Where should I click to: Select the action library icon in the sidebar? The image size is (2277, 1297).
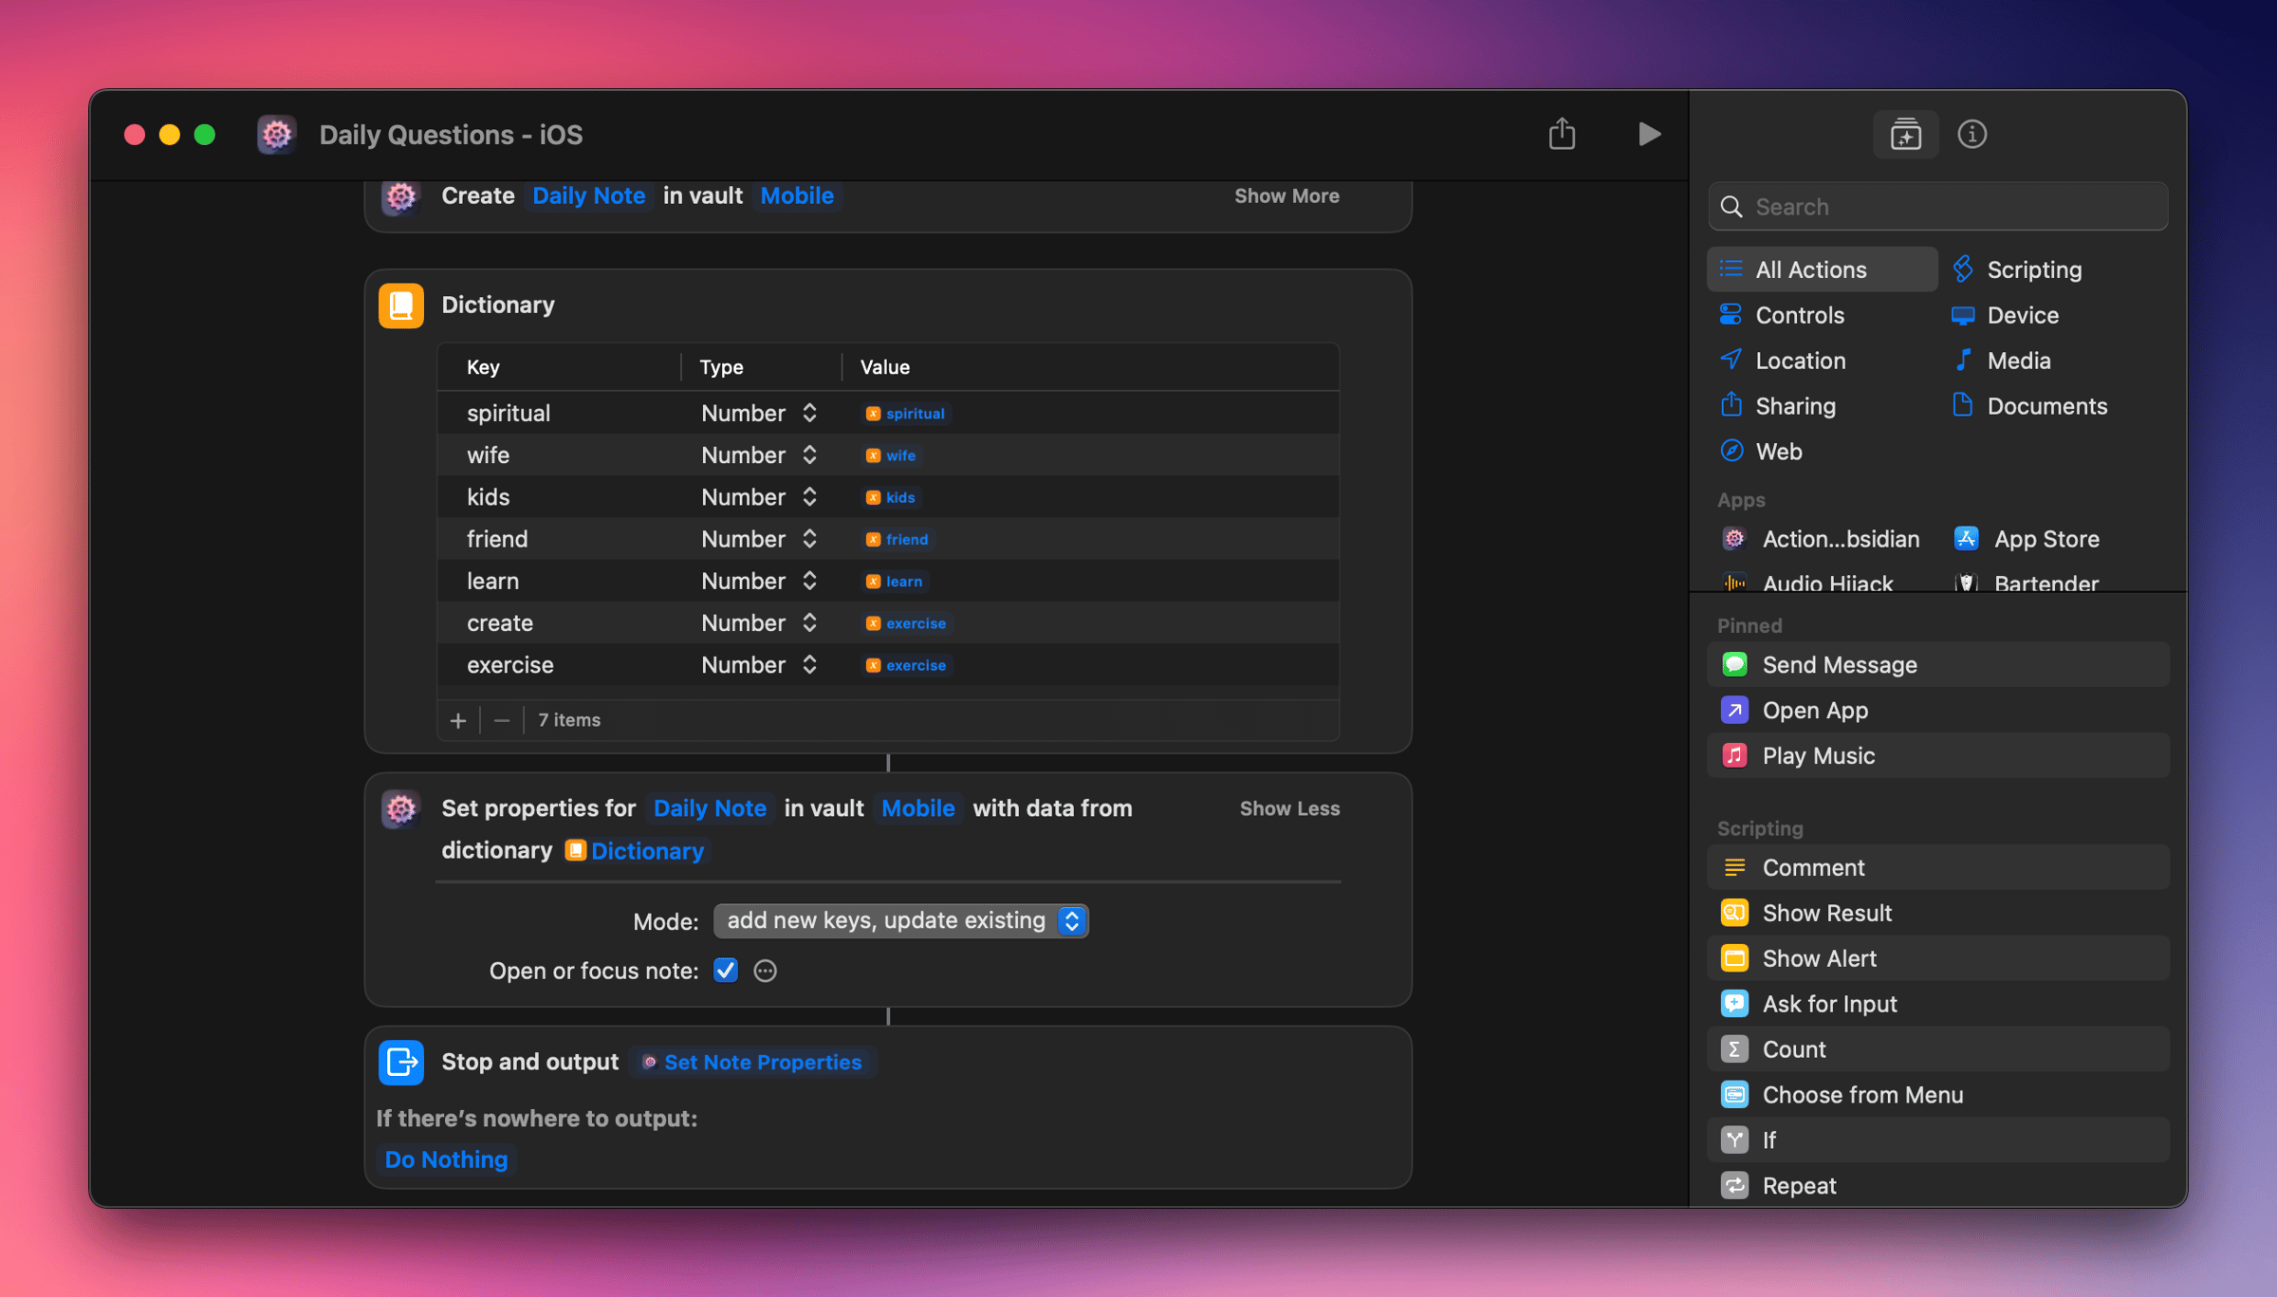[1905, 134]
